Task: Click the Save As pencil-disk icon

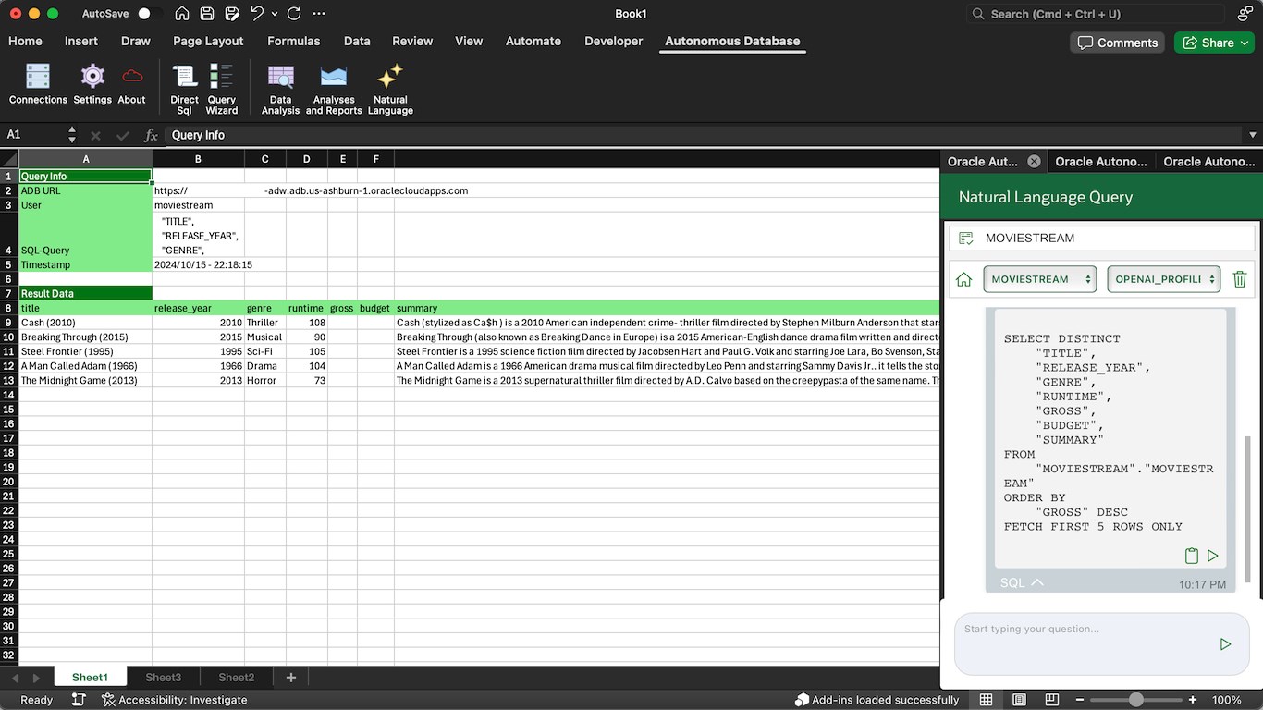Action: pyautogui.click(x=232, y=14)
